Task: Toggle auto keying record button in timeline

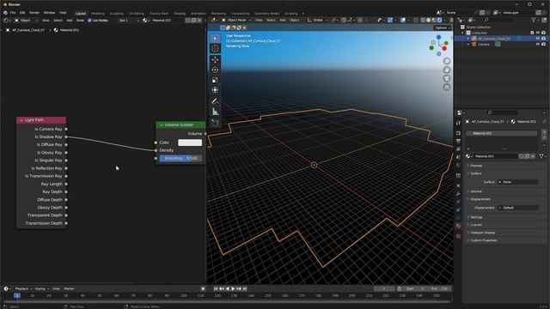Action: coord(203,288)
